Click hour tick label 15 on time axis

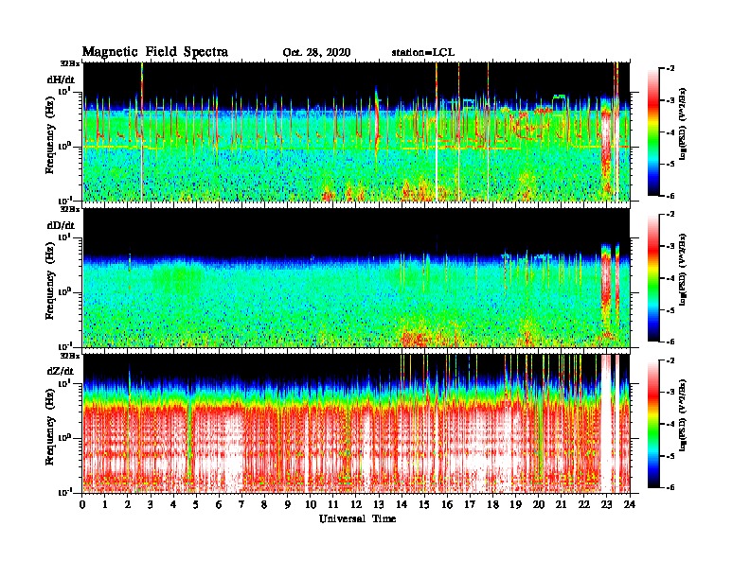pos(424,504)
